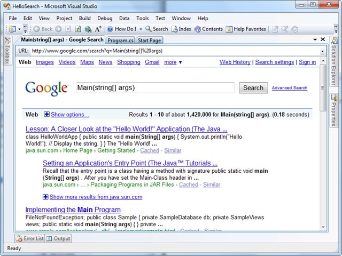Open the Google News link
This screenshot has height=256, width=342.
(x=105, y=62)
